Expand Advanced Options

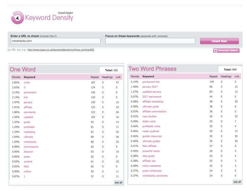[226, 50]
